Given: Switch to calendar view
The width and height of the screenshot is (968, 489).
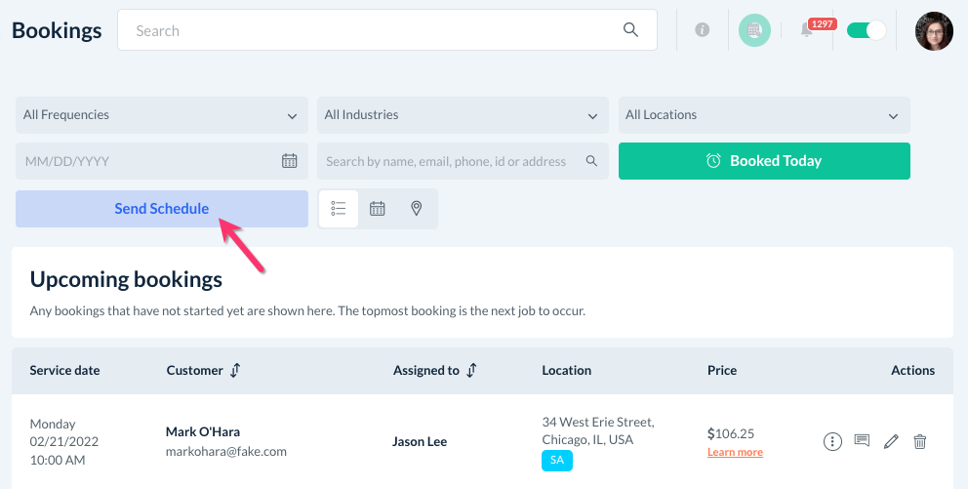Looking at the screenshot, I should [x=378, y=209].
